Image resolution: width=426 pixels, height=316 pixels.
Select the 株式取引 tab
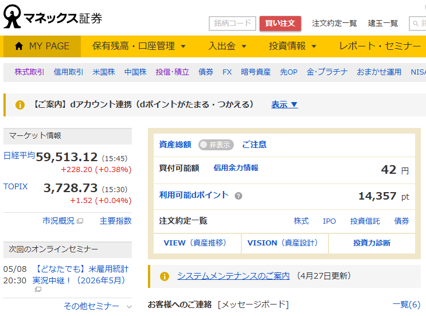(x=29, y=72)
